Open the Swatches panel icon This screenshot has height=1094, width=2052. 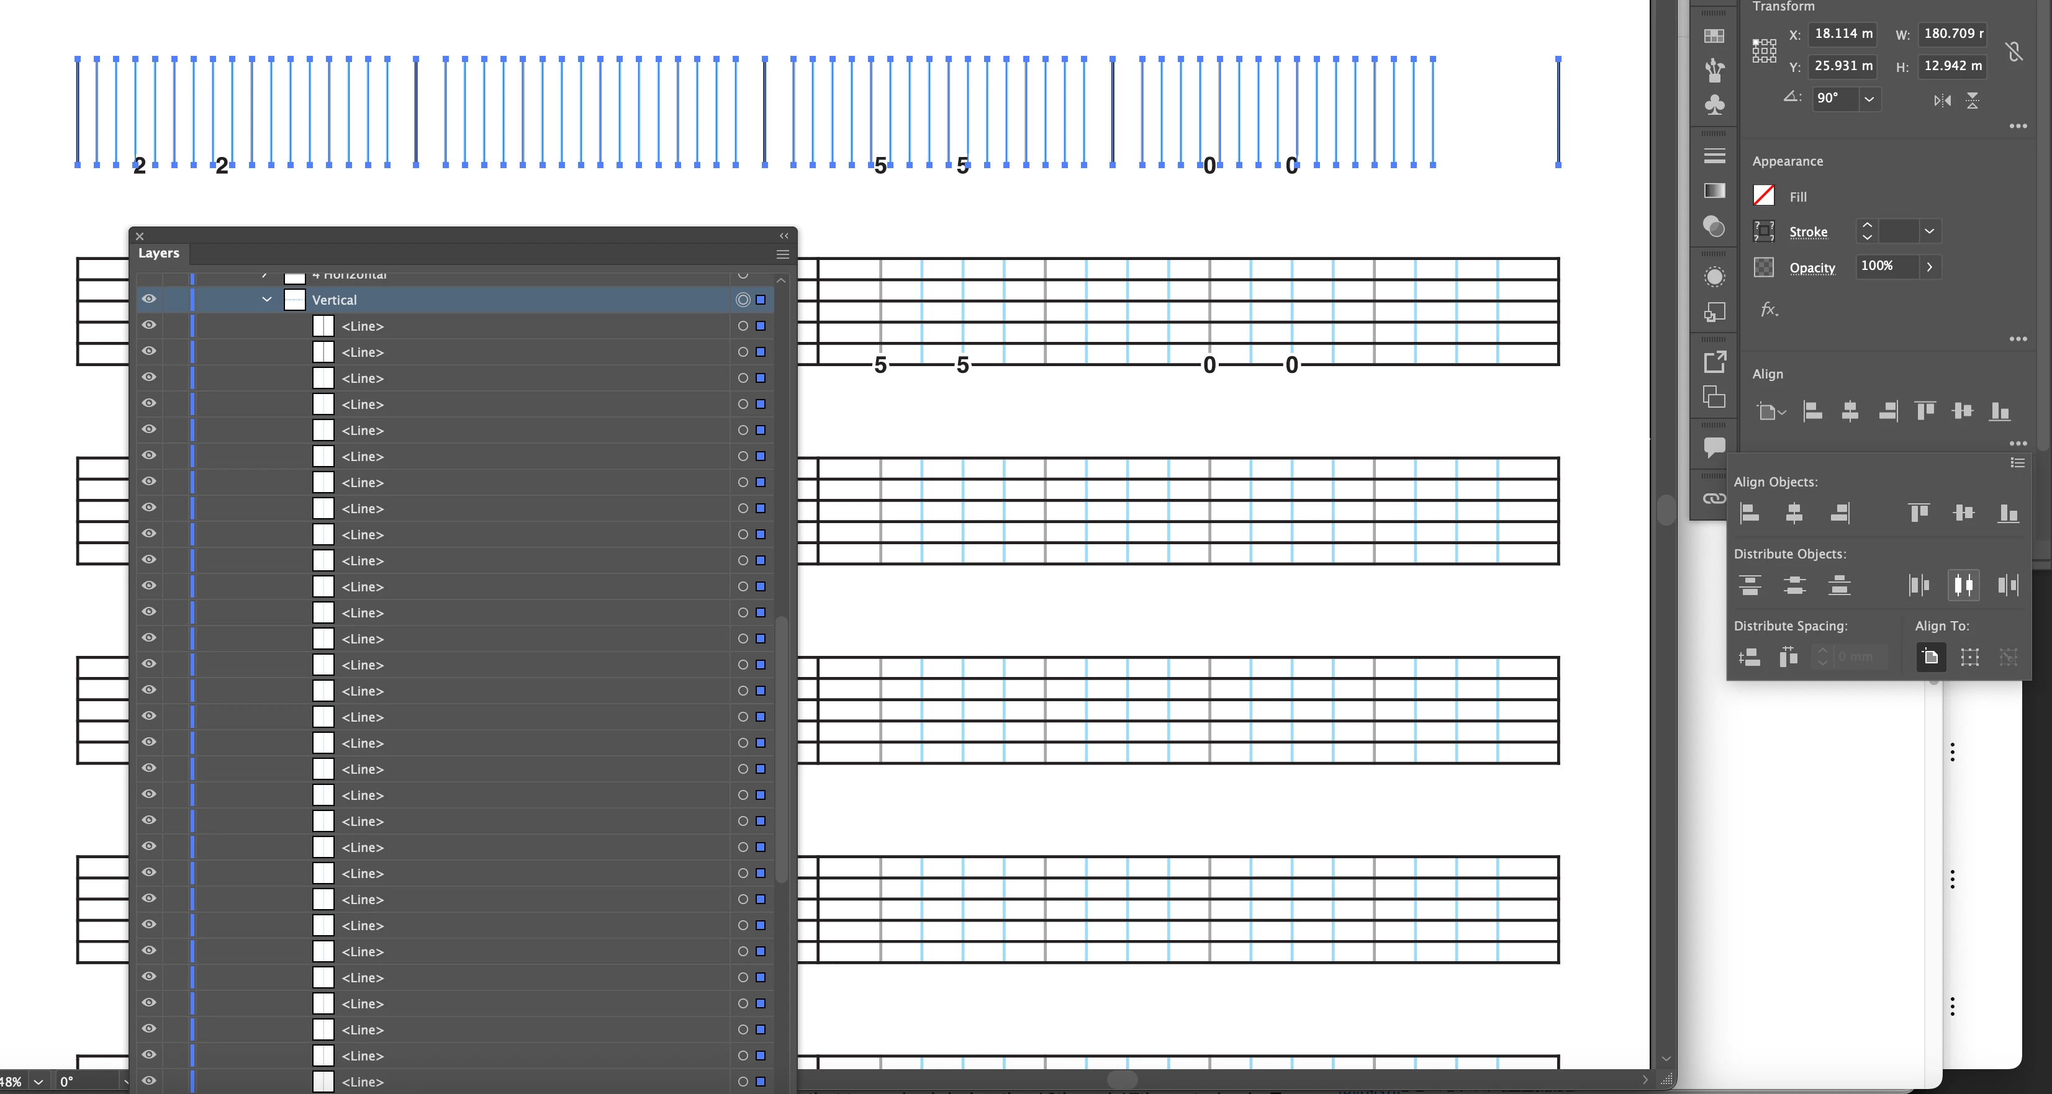click(1714, 36)
